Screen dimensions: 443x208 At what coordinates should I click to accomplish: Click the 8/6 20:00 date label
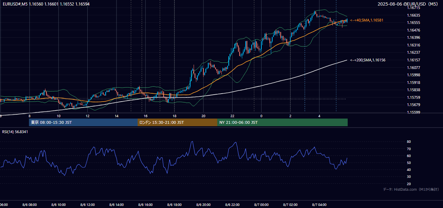click(203, 205)
